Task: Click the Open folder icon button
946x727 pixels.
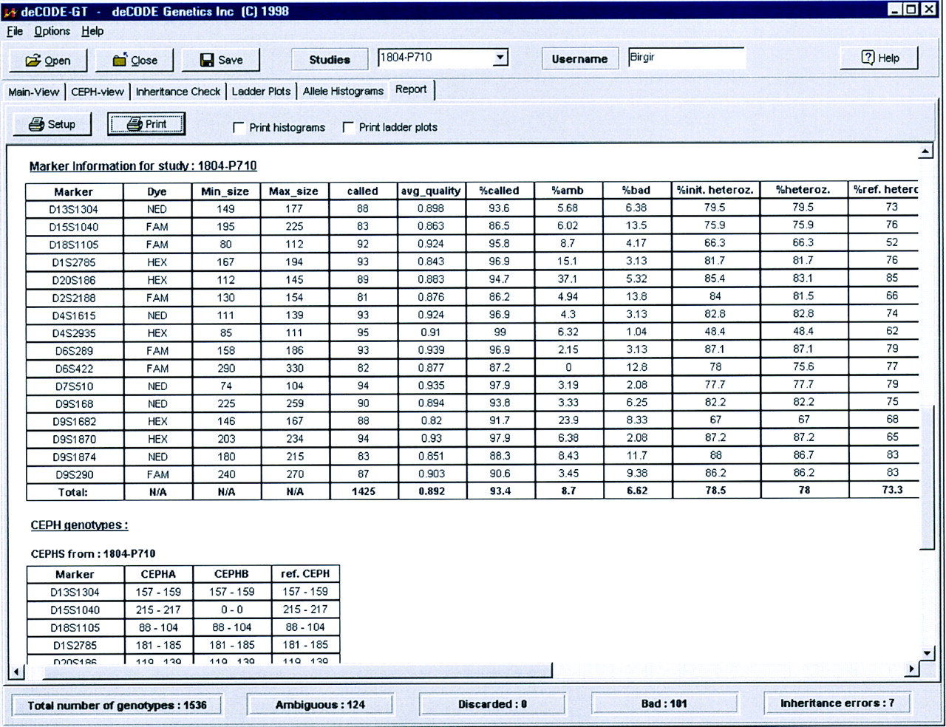Action: (48, 61)
